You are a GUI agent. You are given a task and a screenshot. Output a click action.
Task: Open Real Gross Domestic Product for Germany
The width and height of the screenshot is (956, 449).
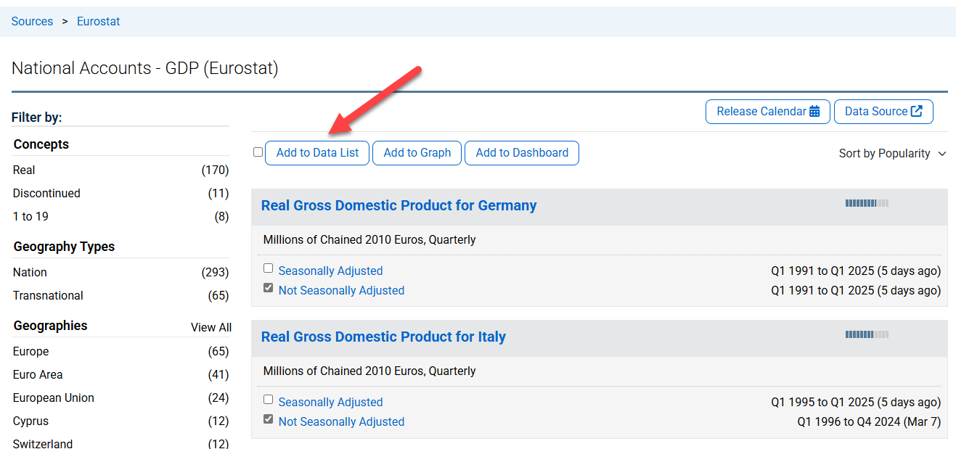coord(399,205)
